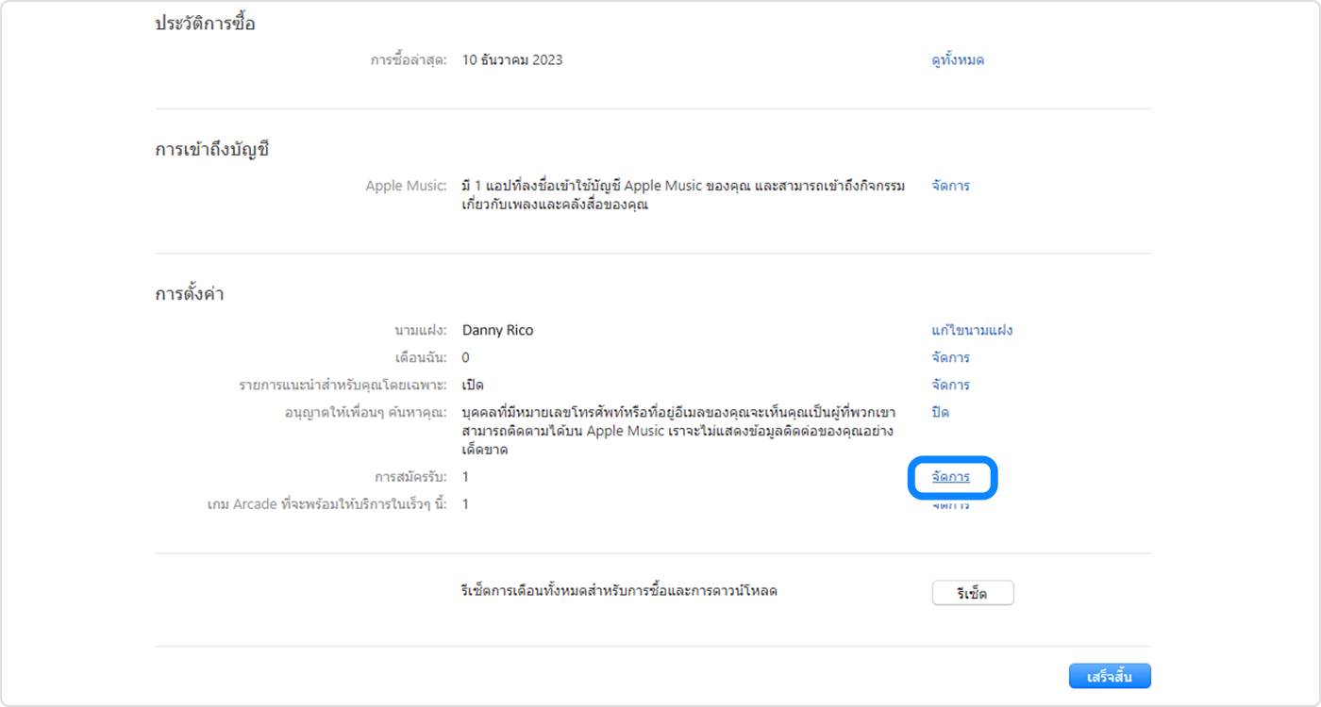Image resolution: width=1321 pixels, height=707 pixels.
Task: Click the value 1 beside the เกม Arcade label
Action: coord(465,504)
